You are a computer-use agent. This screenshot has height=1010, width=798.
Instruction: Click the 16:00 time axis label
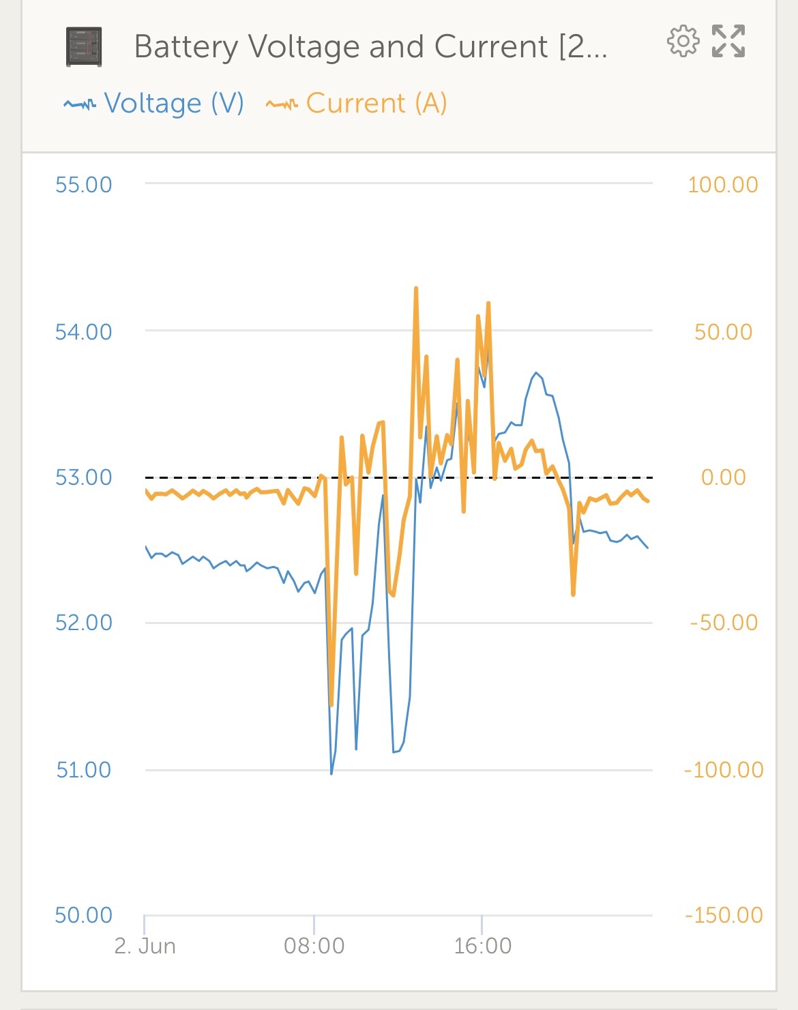pos(482,946)
